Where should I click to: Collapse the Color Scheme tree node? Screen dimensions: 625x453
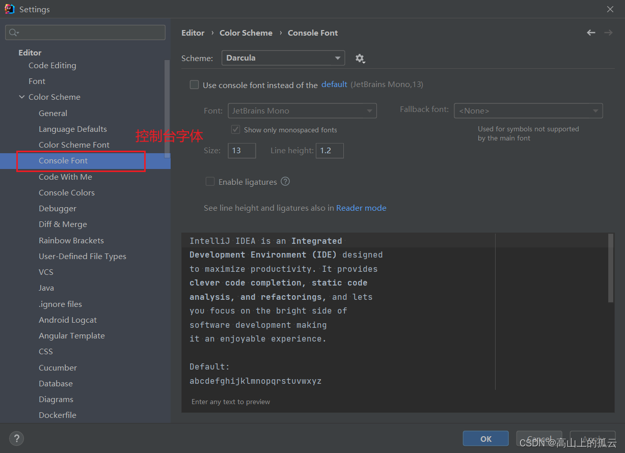click(22, 97)
